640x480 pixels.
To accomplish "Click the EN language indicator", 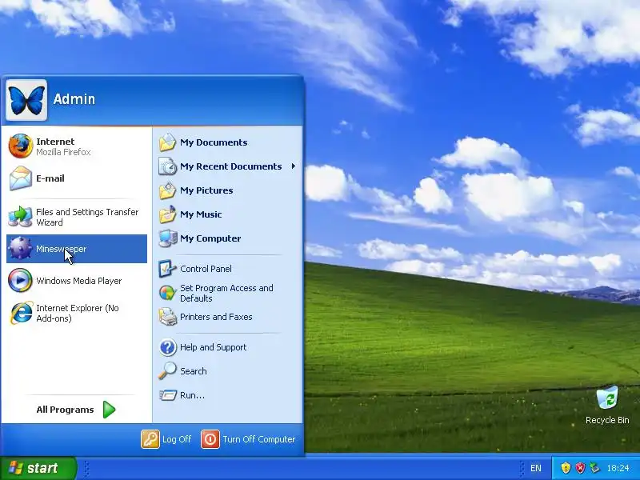I will pos(535,468).
